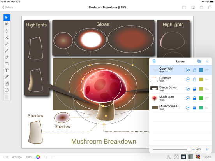Change Copyright layer blue color tag

click(x=201, y=70)
